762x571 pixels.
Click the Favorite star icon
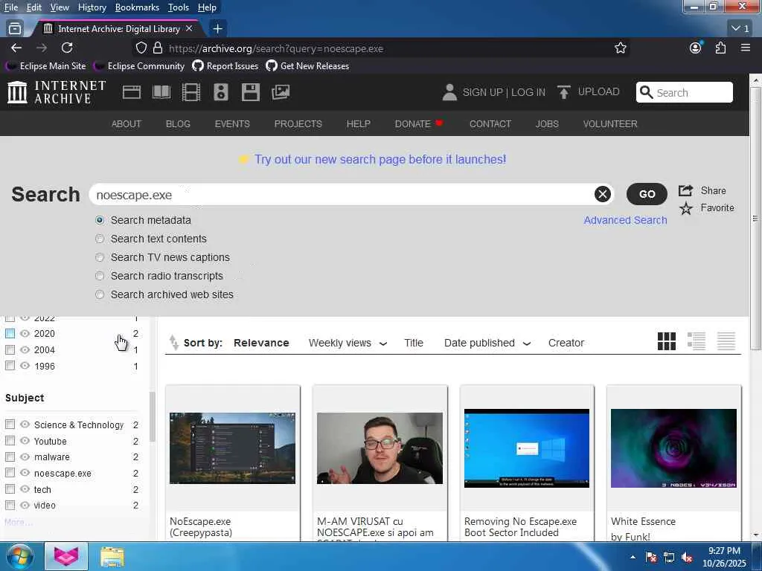click(x=685, y=208)
